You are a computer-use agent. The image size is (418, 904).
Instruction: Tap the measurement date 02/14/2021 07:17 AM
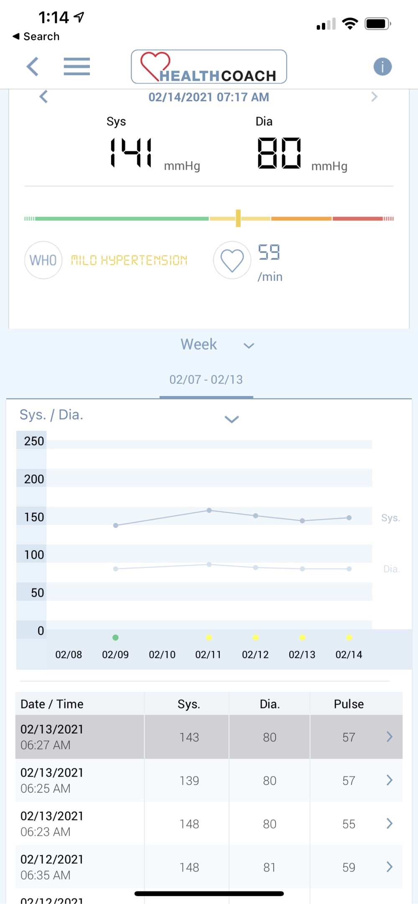click(x=209, y=97)
